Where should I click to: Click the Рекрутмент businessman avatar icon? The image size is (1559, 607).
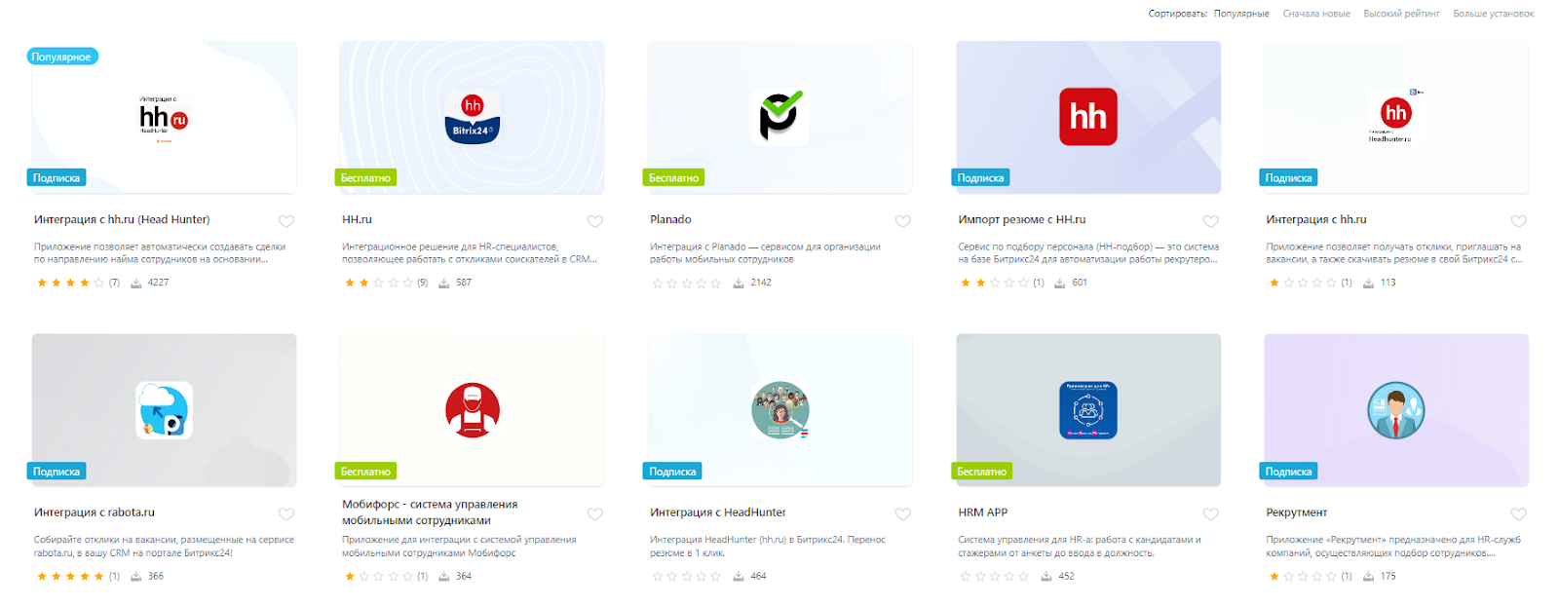coord(1396,410)
